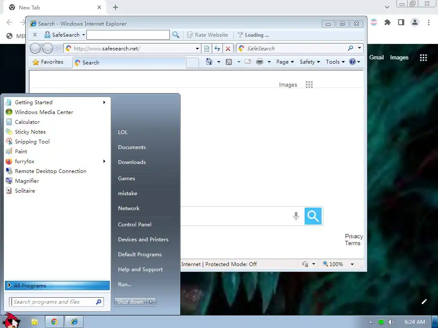Launch Magnifier
Image resolution: width=438 pixels, height=328 pixels.
click(57, 181)
